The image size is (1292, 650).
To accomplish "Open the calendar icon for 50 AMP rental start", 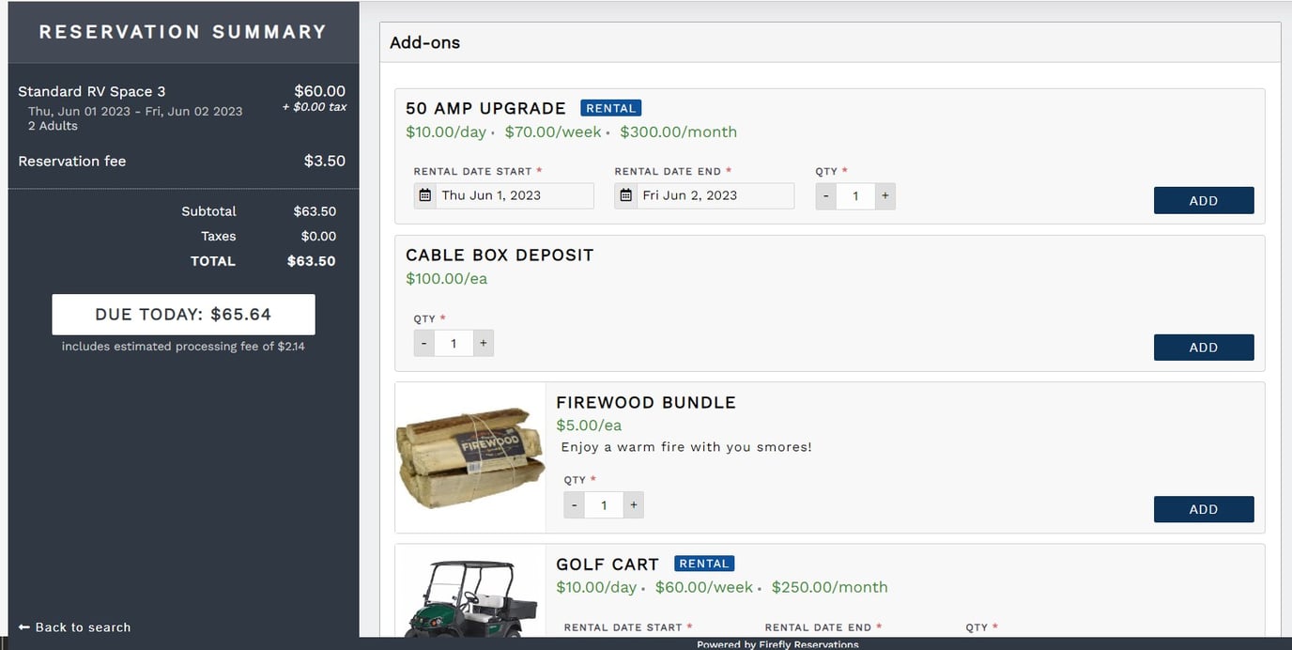I will click(x=426, y=194).
